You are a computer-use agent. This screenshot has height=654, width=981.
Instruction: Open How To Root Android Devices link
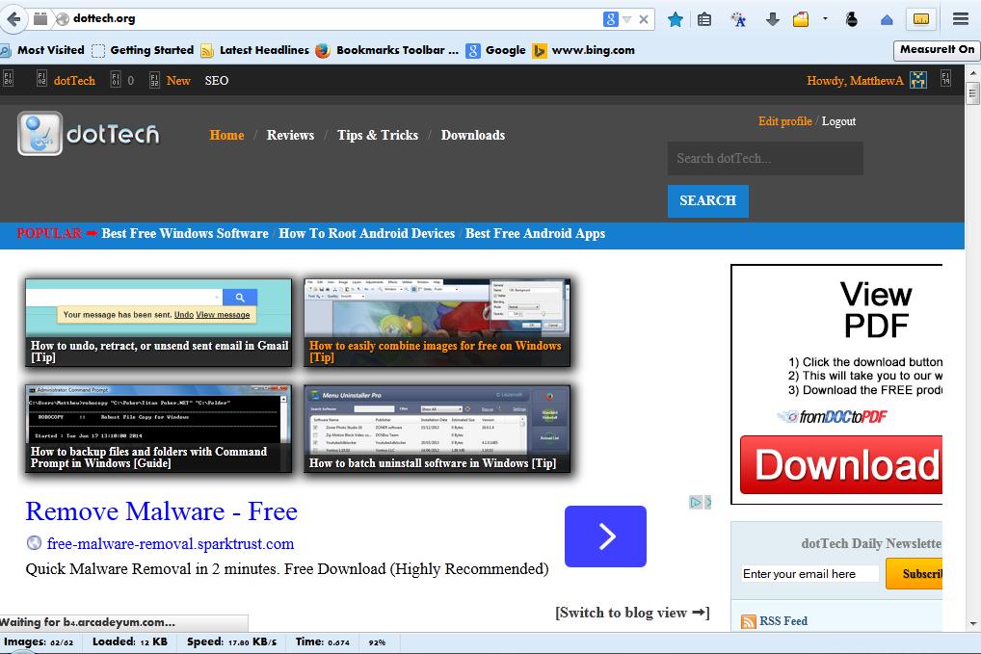366,233
